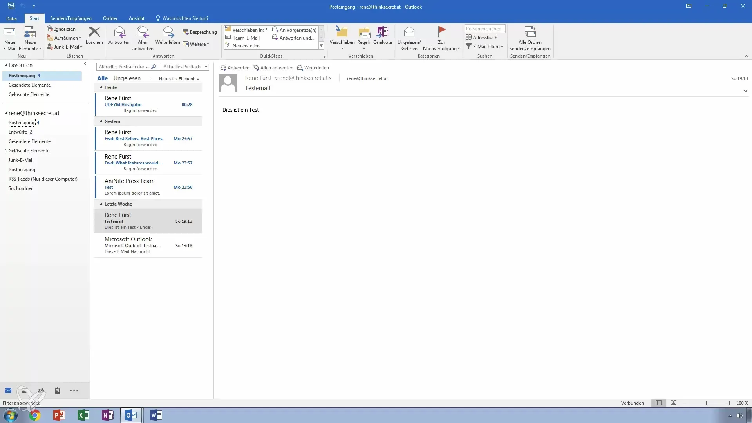This screenshot has width=752, height=423.
Task: Open the Junk-E-Mail folder
Action: pyautogui.click(x=21, y=160)
